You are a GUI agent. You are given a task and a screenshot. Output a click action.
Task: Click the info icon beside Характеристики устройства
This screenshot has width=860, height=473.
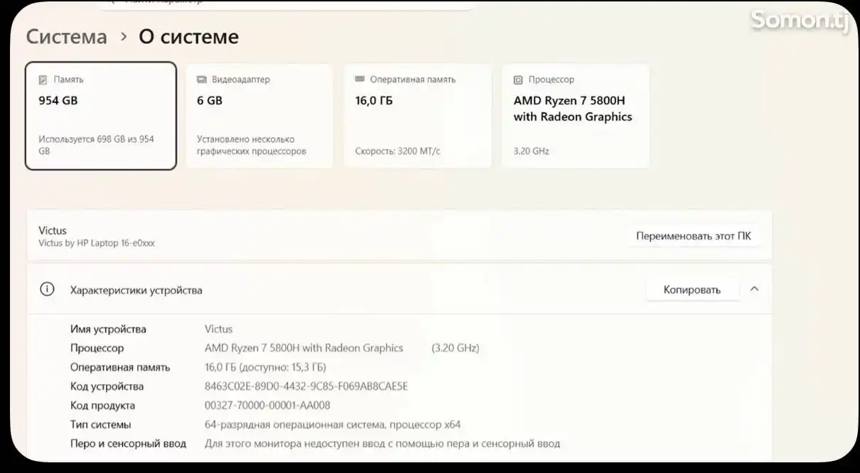click(x=47, y=289)
